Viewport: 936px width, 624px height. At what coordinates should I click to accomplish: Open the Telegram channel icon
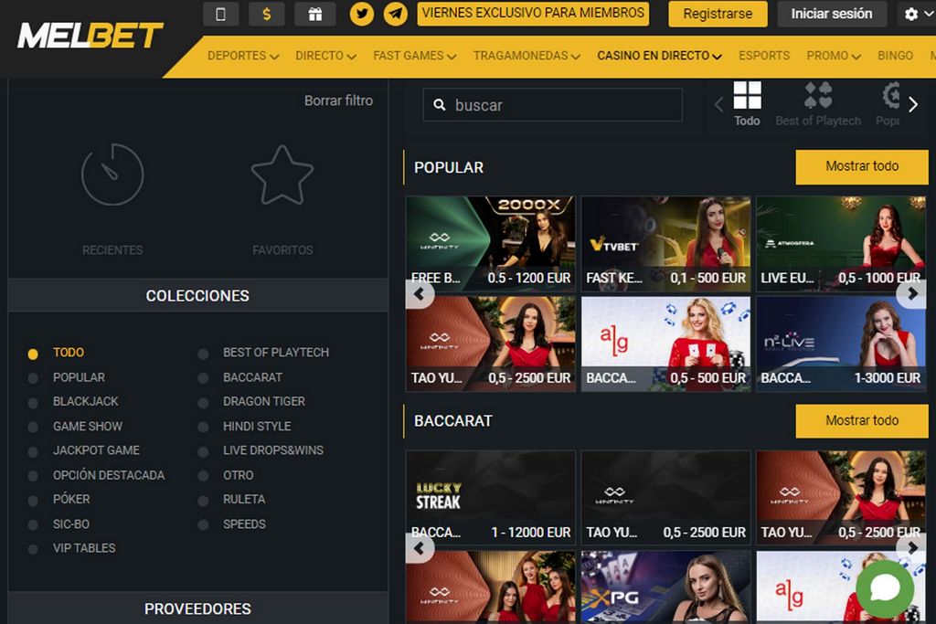(395, 14)
